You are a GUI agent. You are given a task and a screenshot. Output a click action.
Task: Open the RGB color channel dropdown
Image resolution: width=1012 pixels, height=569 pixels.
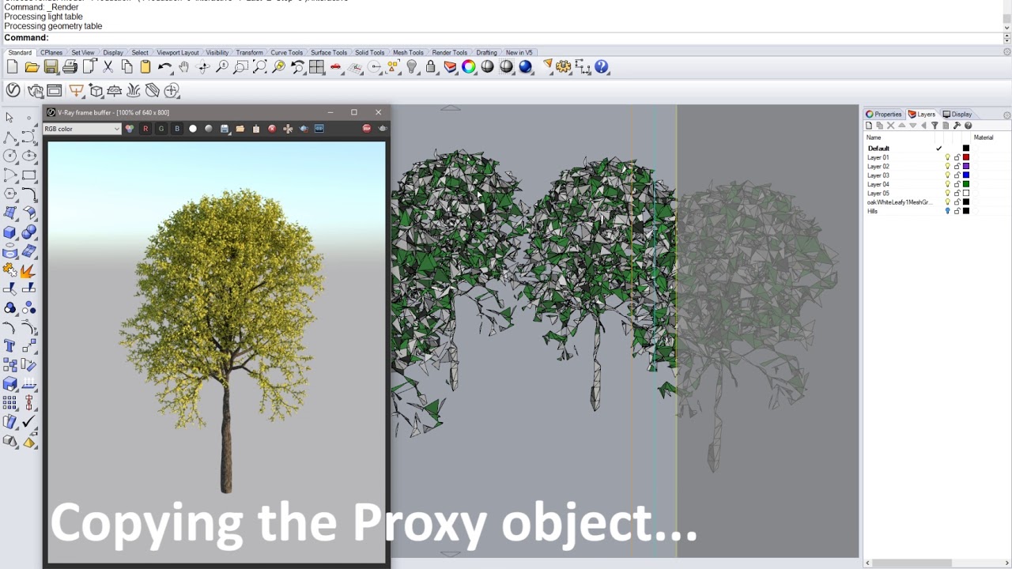(x=82, y=129)
